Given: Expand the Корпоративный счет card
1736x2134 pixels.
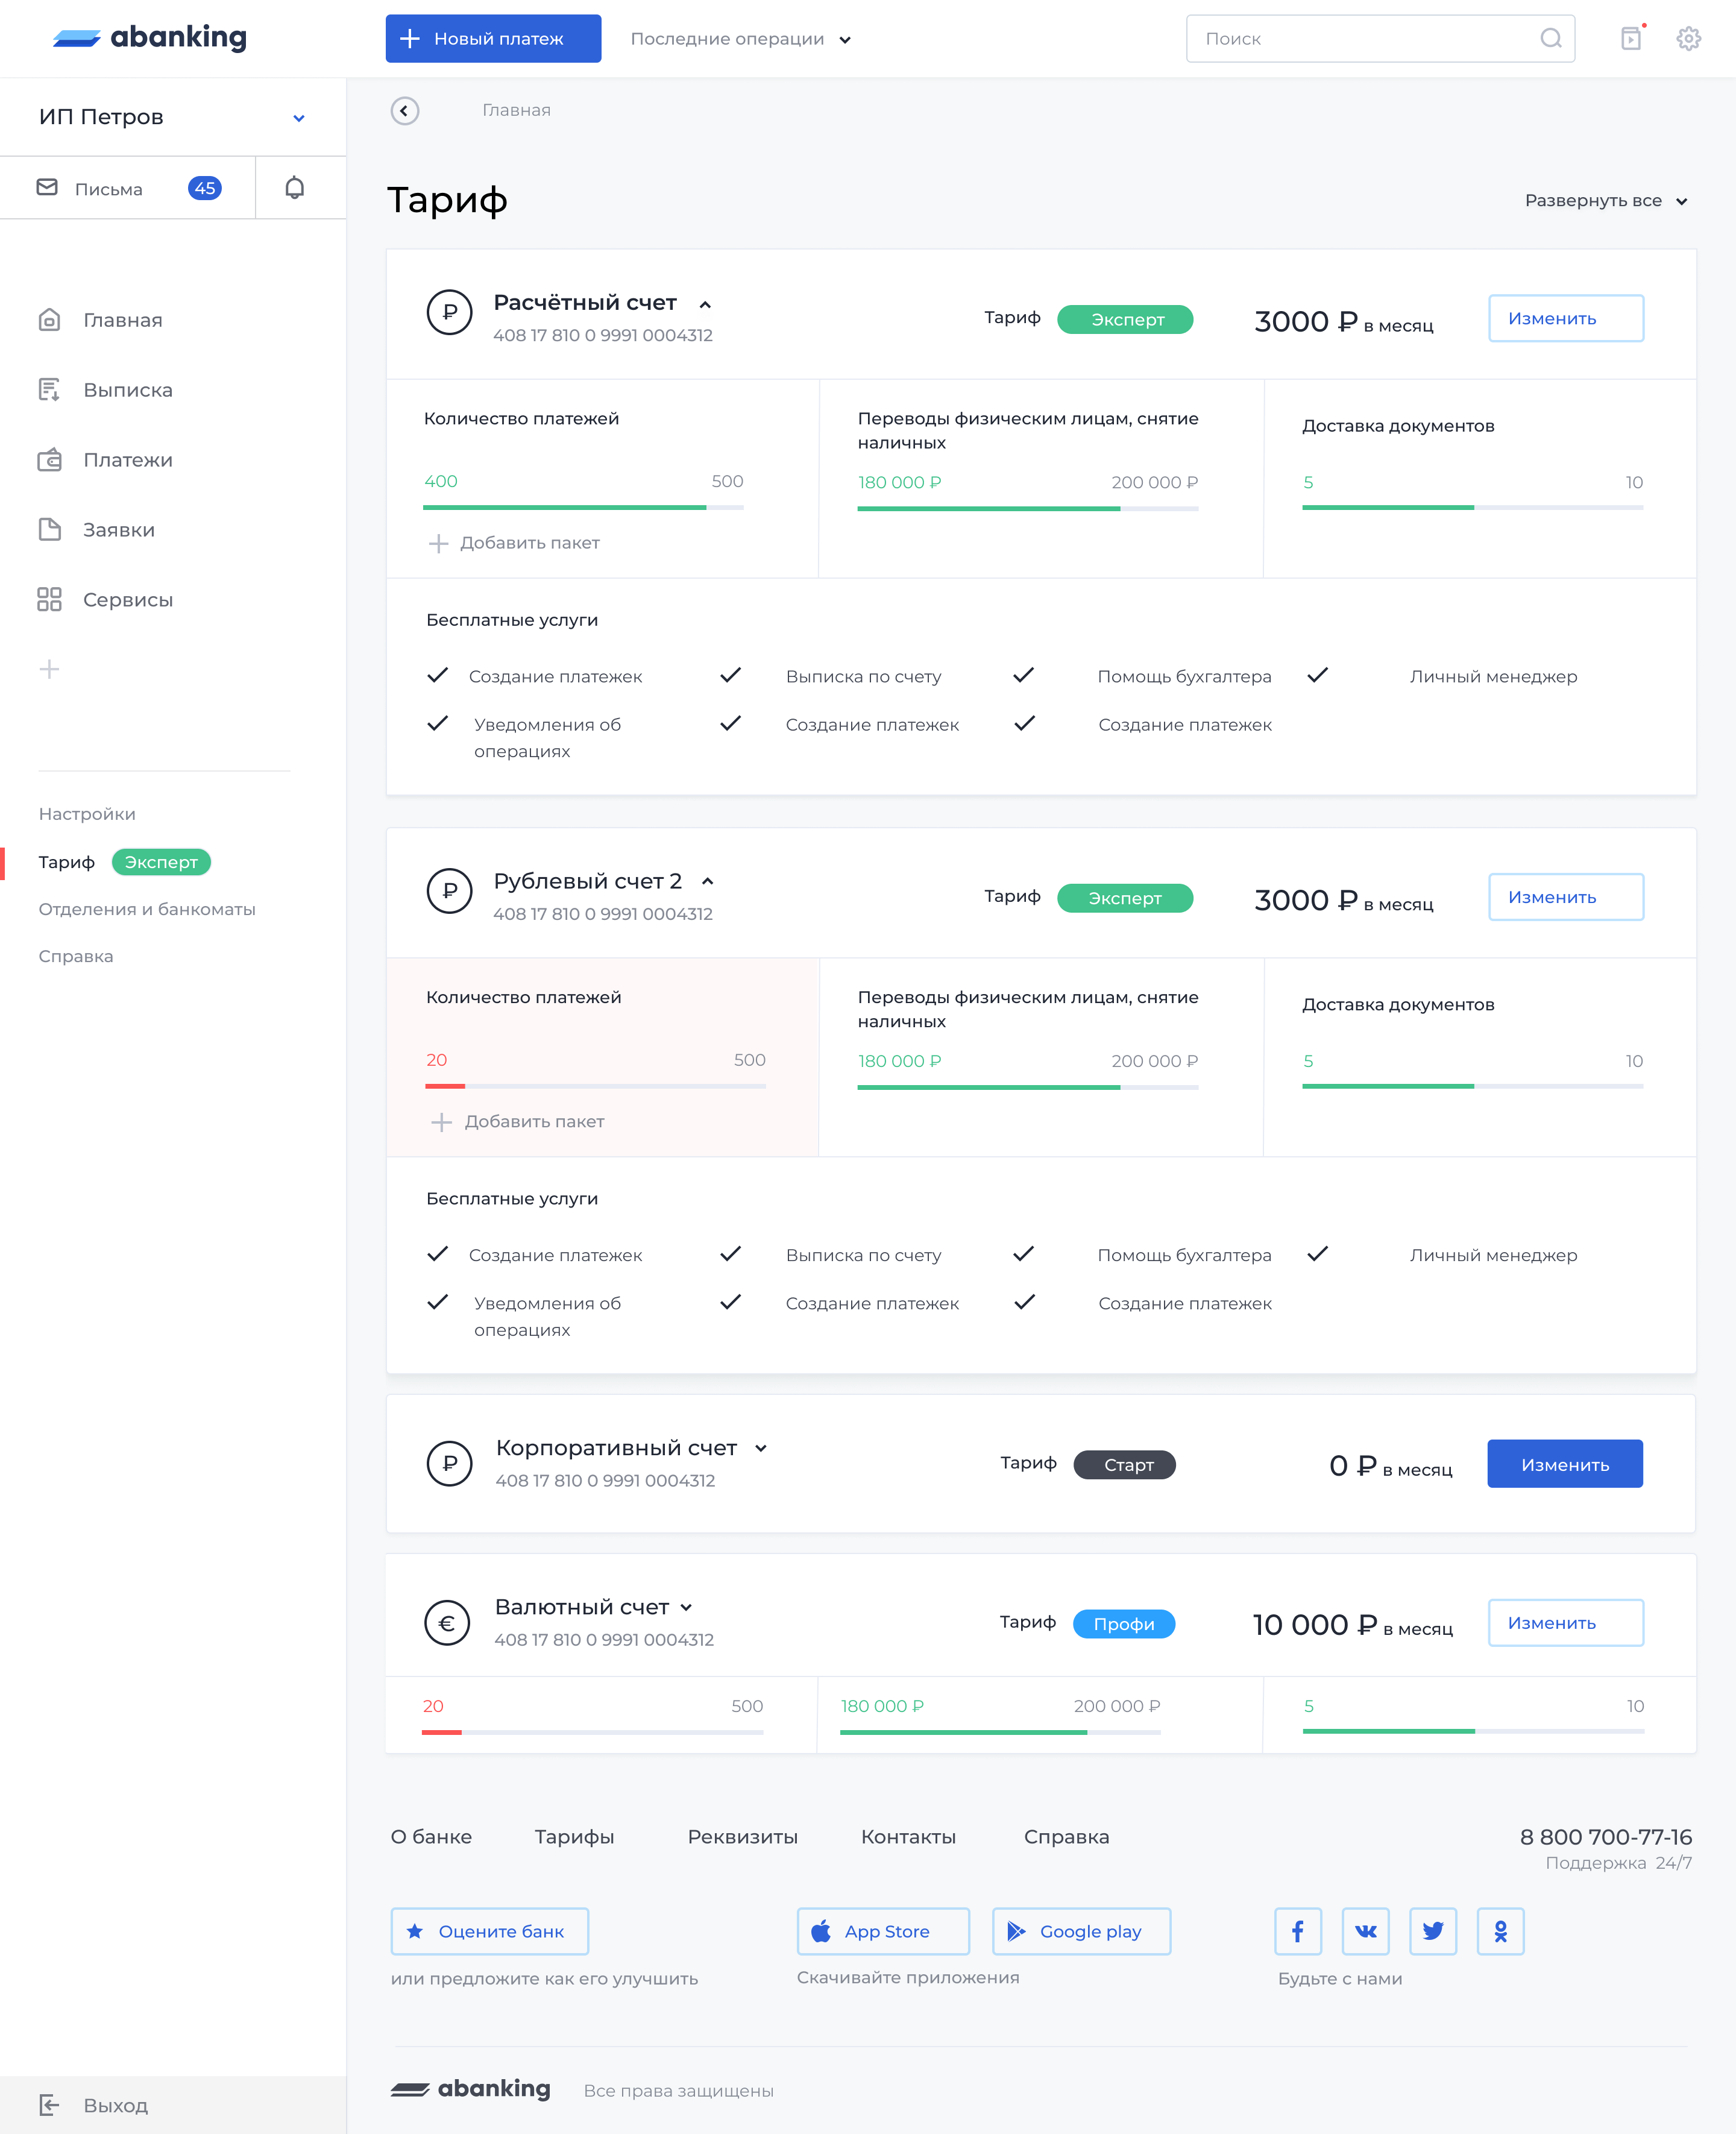Looking at the screenshot, I should [x=761, y=1448].
